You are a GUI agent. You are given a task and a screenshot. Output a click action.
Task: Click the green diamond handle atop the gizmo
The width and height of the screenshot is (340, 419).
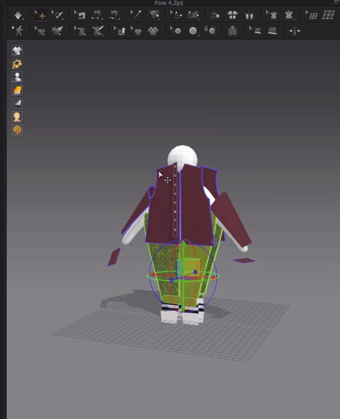[x=184, y=244]
